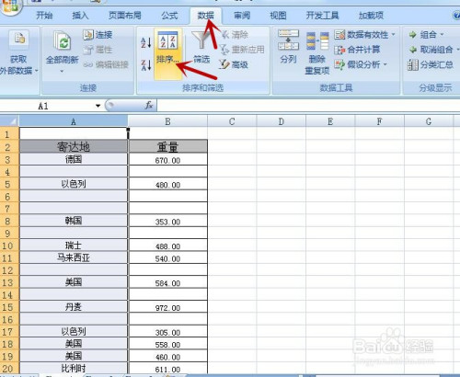Switch to the Formulas (公式) tab
Screen dimensions: 460x377
coord(169,16)
